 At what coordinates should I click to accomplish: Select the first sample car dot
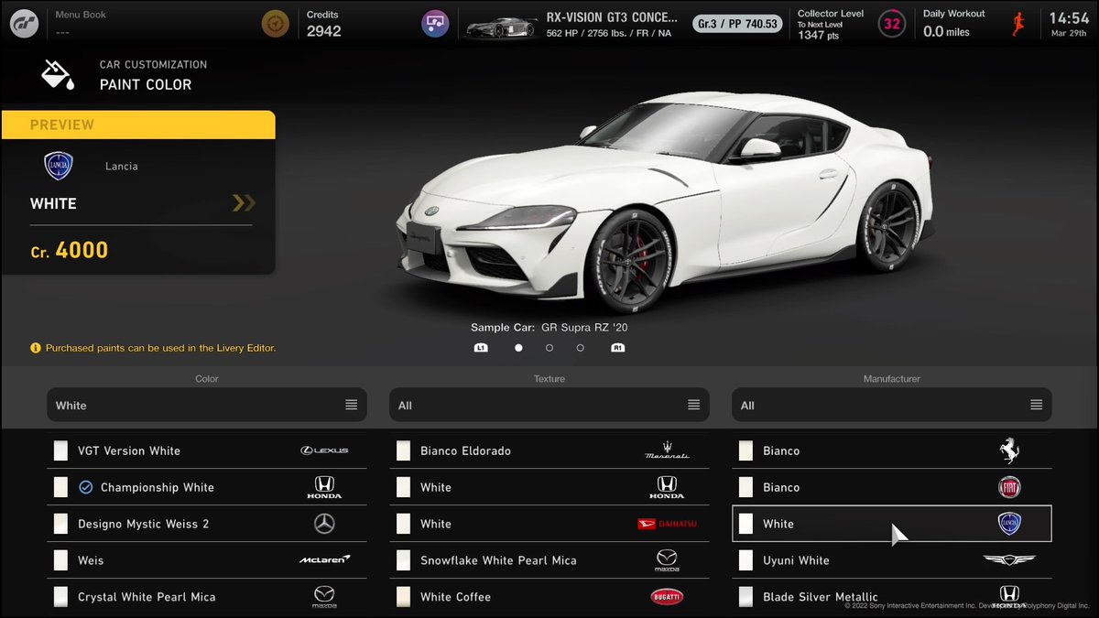[518, 348]
